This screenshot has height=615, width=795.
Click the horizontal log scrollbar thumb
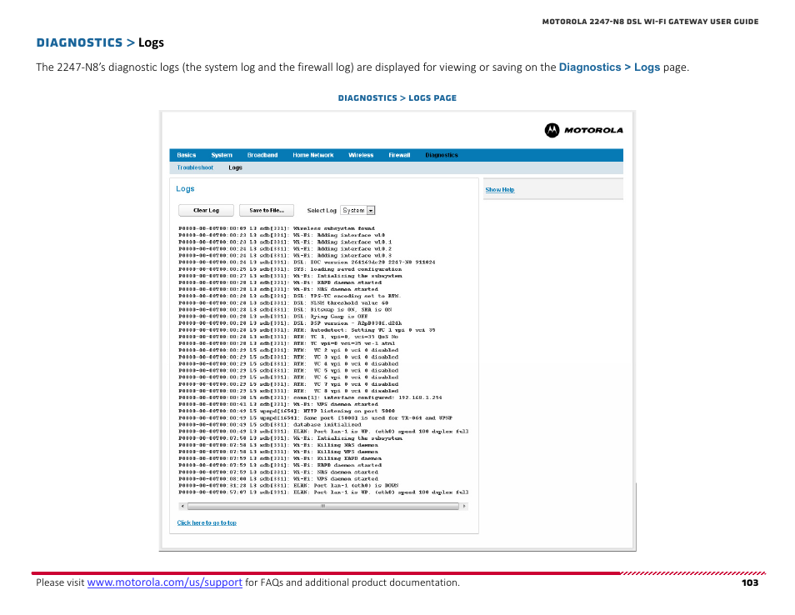pos(323,506)
